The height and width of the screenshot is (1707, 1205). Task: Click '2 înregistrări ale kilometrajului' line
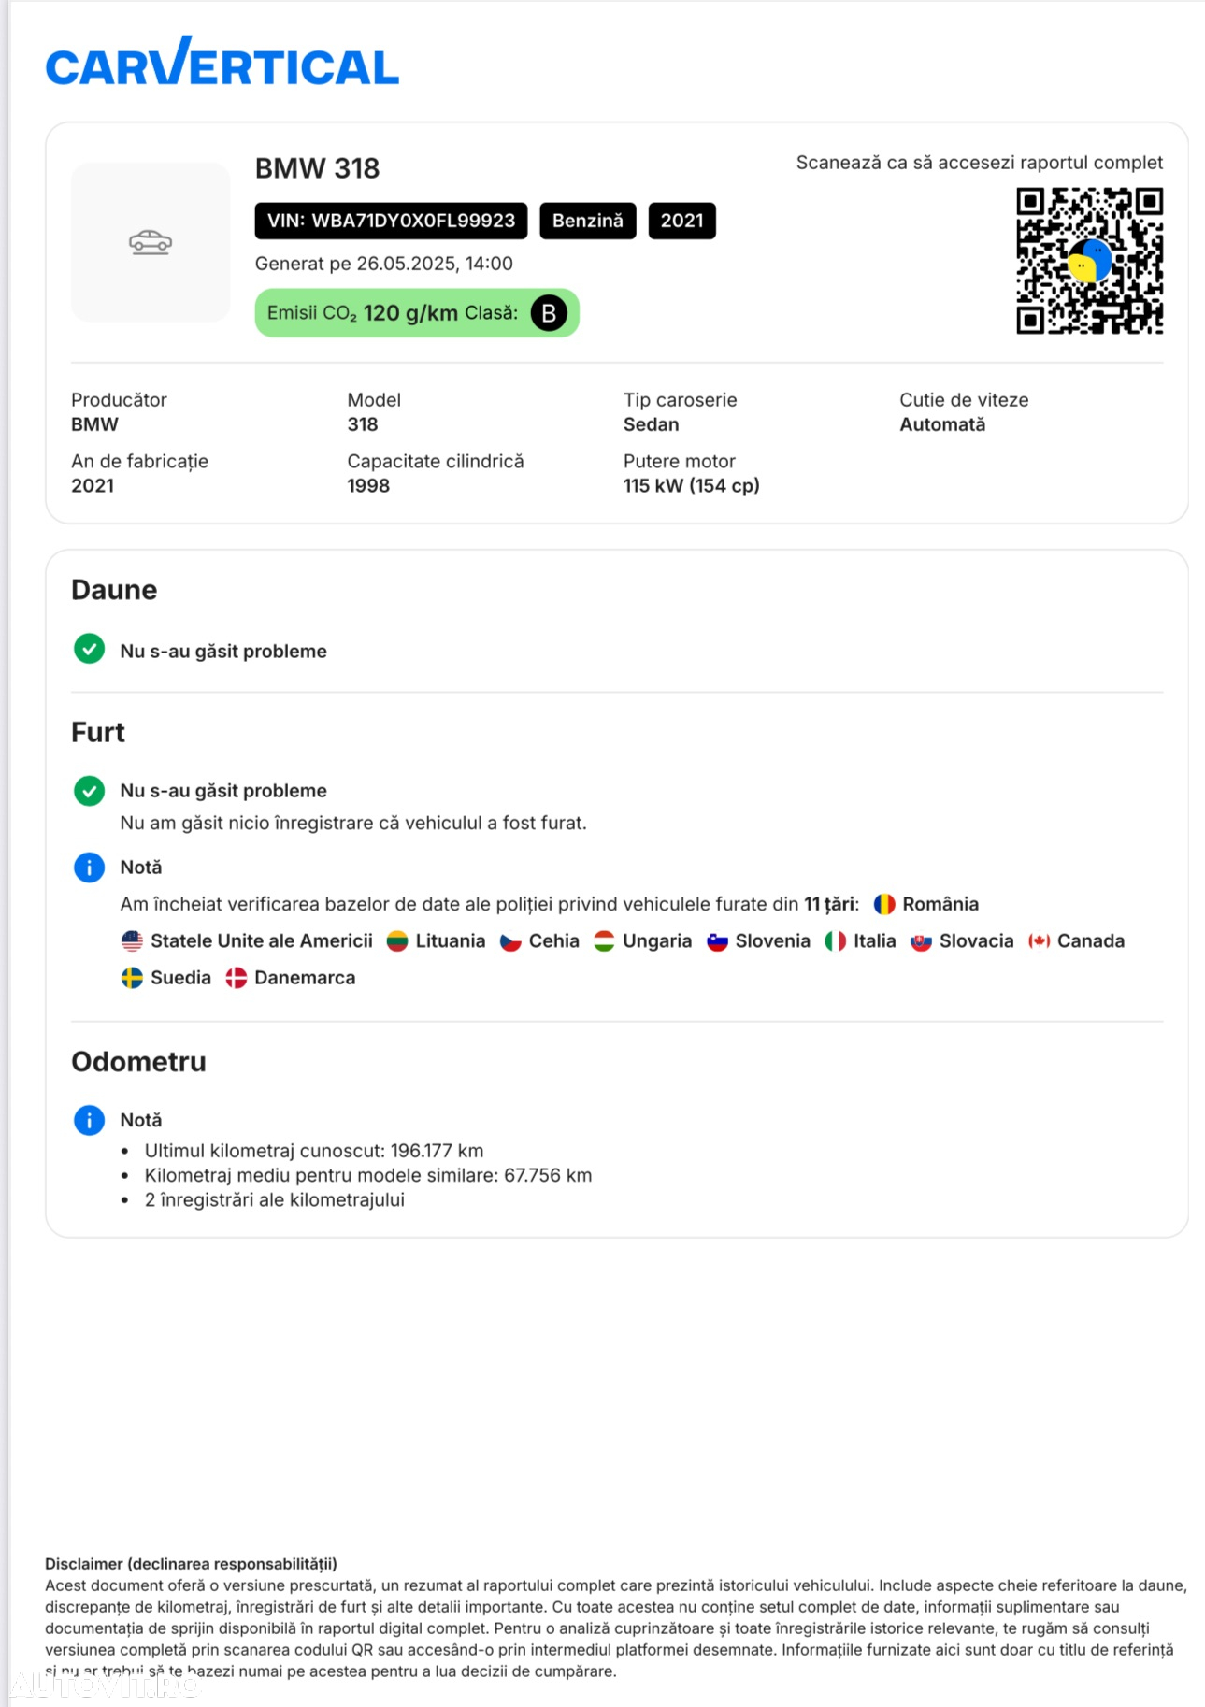275,1200
